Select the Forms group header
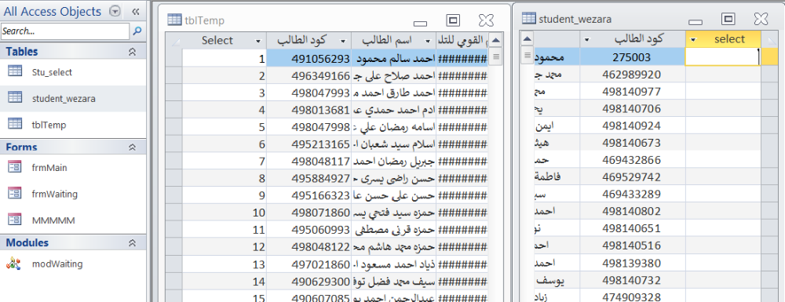Screen dimensions: 785x302 click(73, 147)
